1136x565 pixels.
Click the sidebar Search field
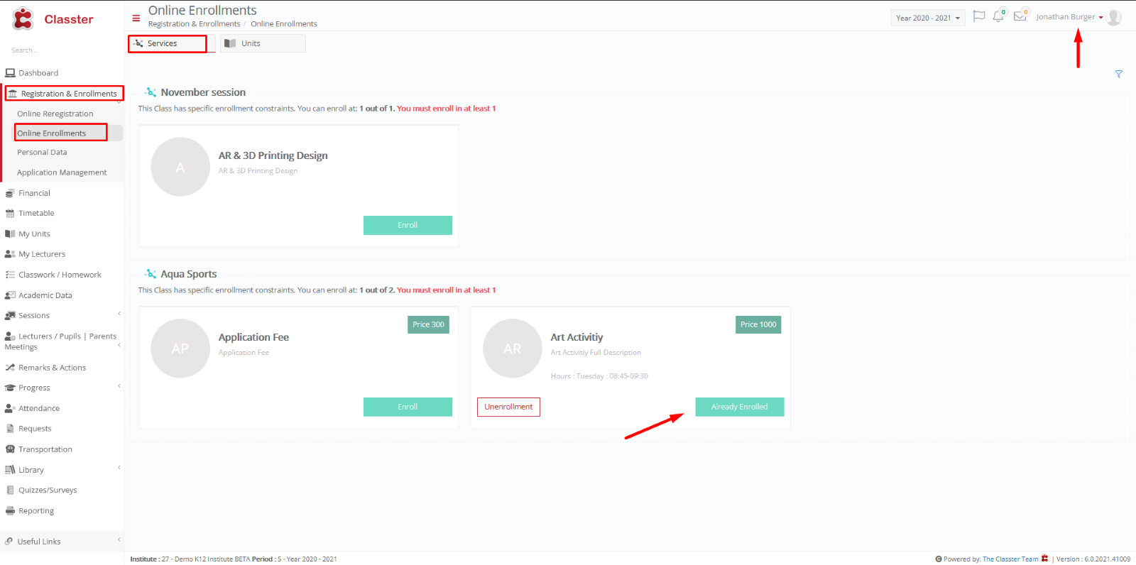(x=62, y=50)
